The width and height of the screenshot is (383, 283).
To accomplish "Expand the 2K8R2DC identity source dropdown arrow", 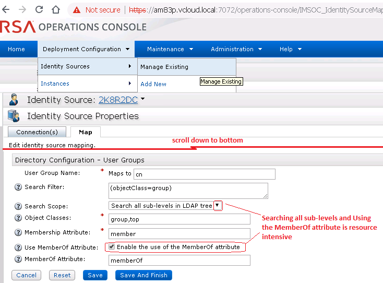I will coord(142,99).
